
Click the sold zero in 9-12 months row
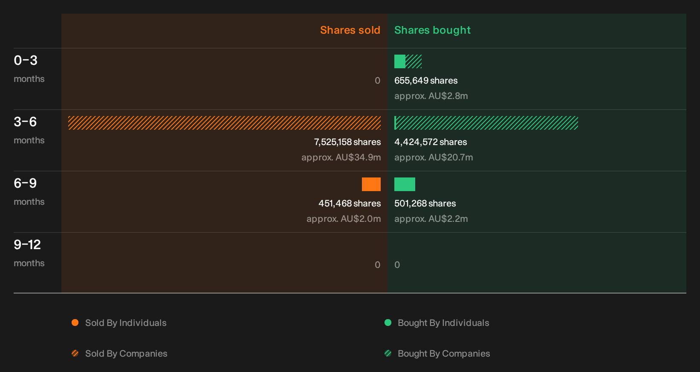point(377,265)
